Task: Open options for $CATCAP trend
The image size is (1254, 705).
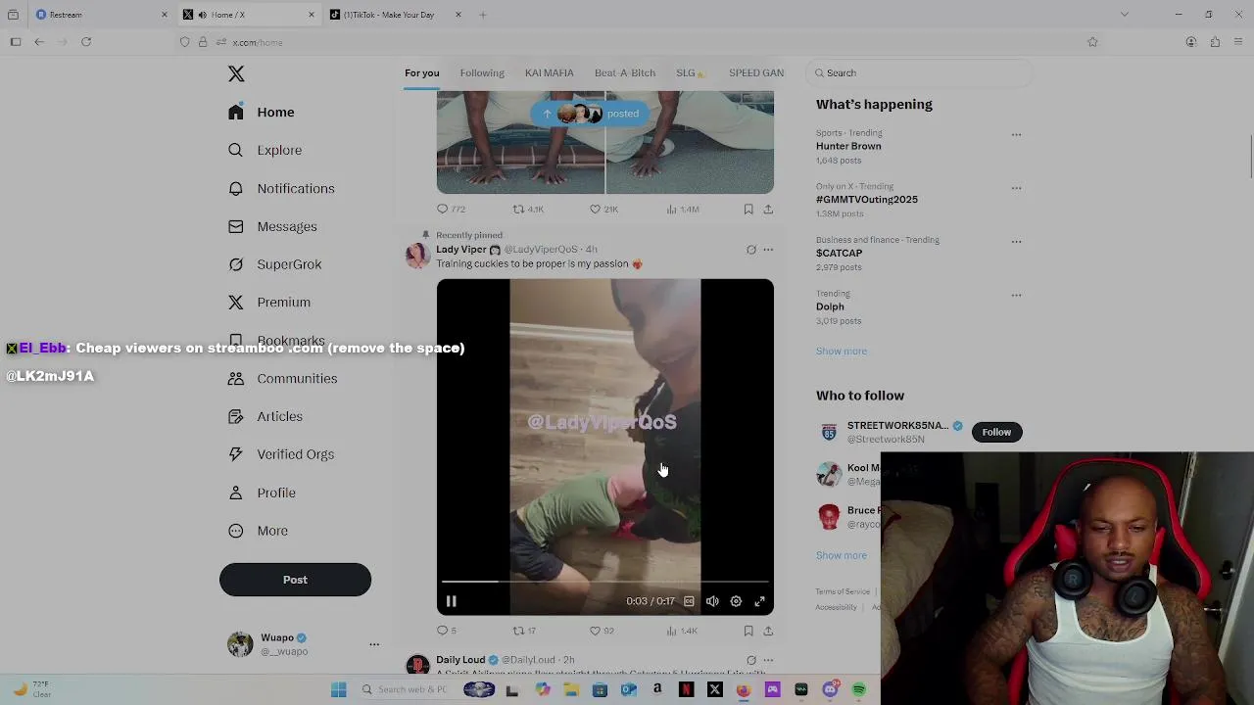Action: tap(1016, 241)
